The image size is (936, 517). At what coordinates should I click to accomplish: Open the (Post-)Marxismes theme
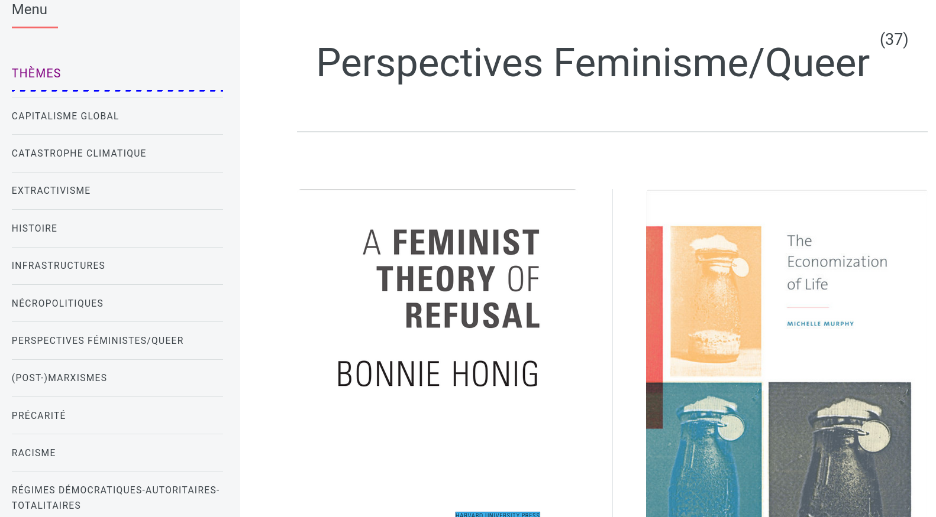pyautogui.click(x=59, y=378)
